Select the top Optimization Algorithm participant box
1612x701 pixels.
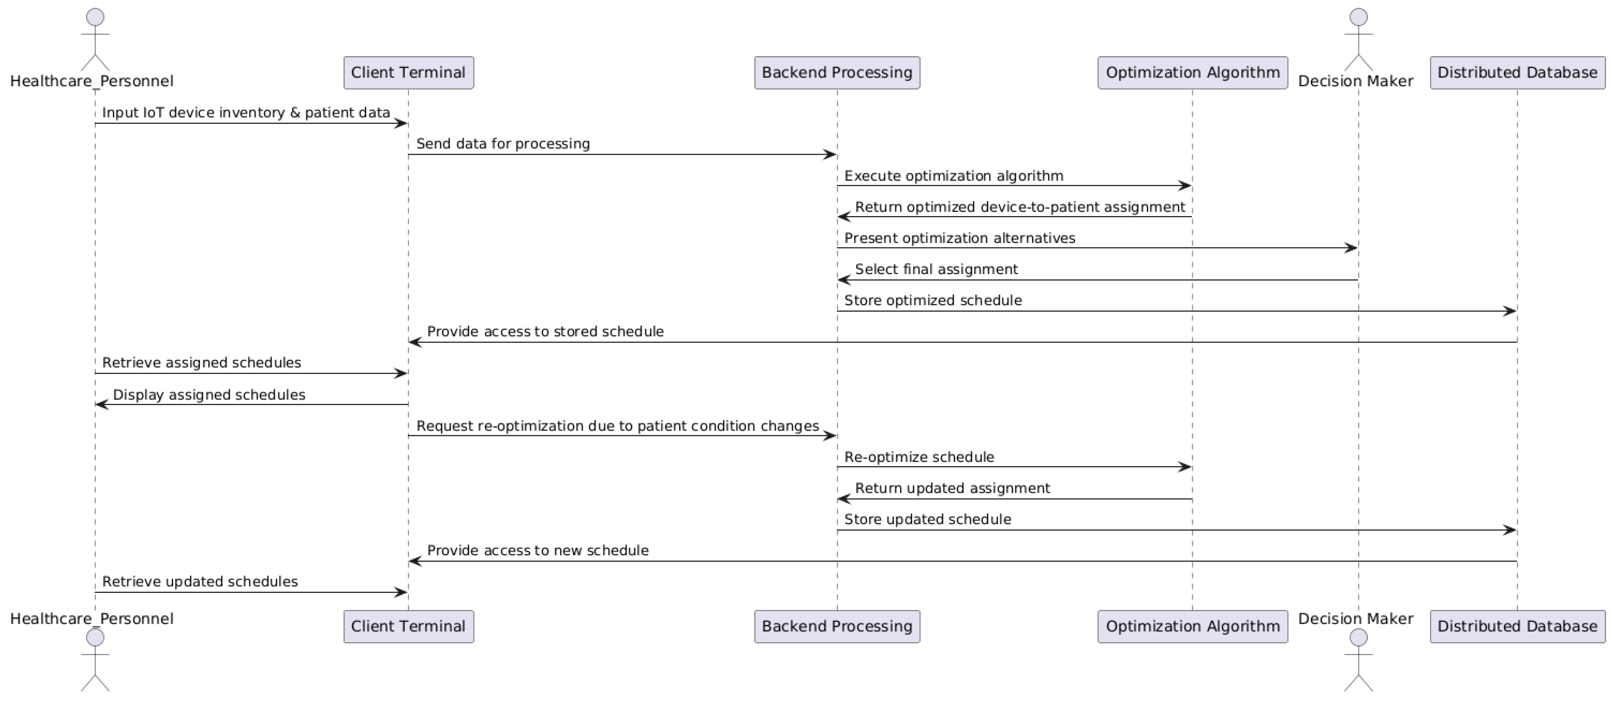tap(1192, 73)
